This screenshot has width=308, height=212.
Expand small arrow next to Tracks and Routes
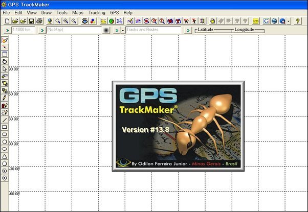123,31
